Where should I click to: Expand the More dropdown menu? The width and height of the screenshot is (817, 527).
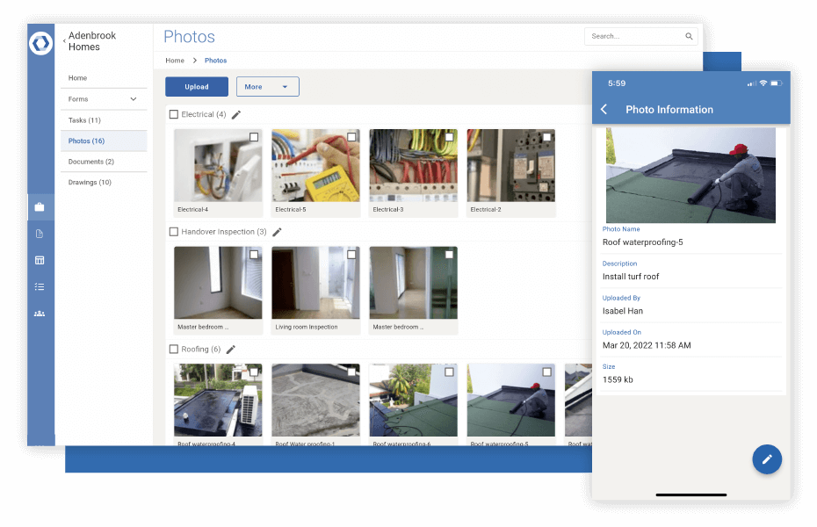coord(267,86)
